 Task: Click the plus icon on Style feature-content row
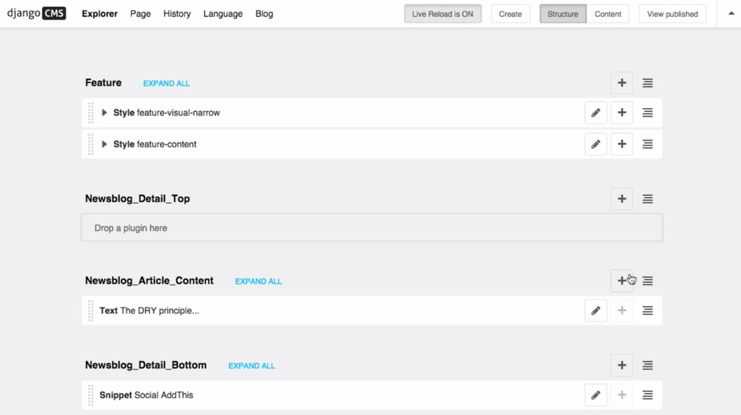[622, 144]
